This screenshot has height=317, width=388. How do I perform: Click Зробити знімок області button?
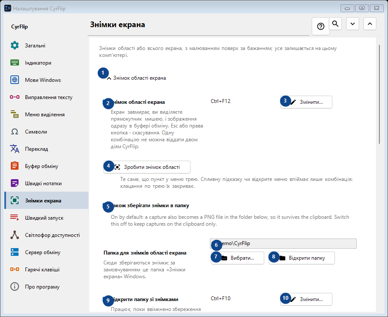(147, 167)
